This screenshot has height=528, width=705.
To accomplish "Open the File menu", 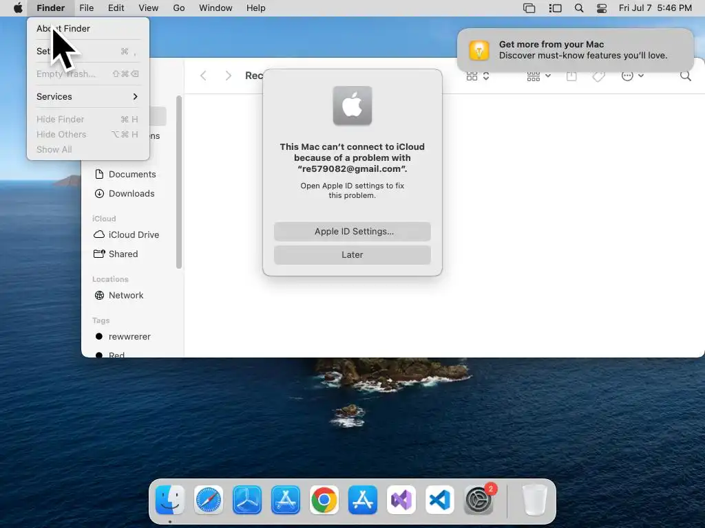I will 86,8.
